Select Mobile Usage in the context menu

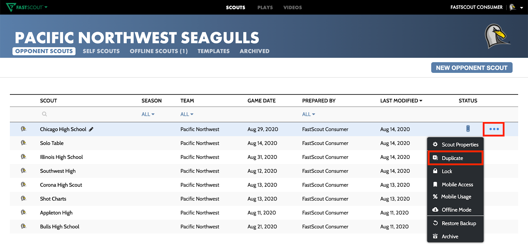point(455,197)
